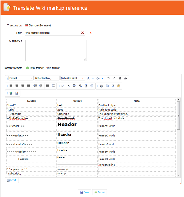The width and height of the screenshot is (184, 197).
Task: Clear the Title field with the red X
Action: click(x=82, y=33)
